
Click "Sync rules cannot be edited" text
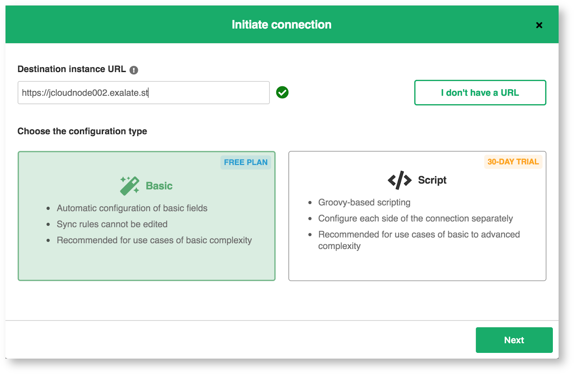point(112,224)
